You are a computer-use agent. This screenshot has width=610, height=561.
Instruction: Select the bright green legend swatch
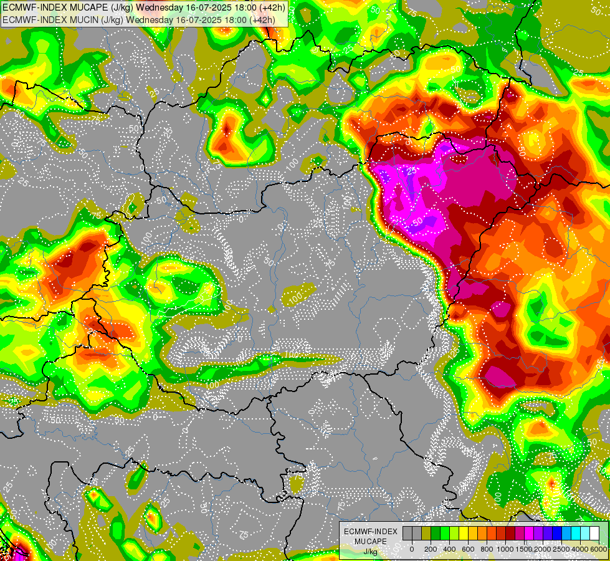point(445,534)
